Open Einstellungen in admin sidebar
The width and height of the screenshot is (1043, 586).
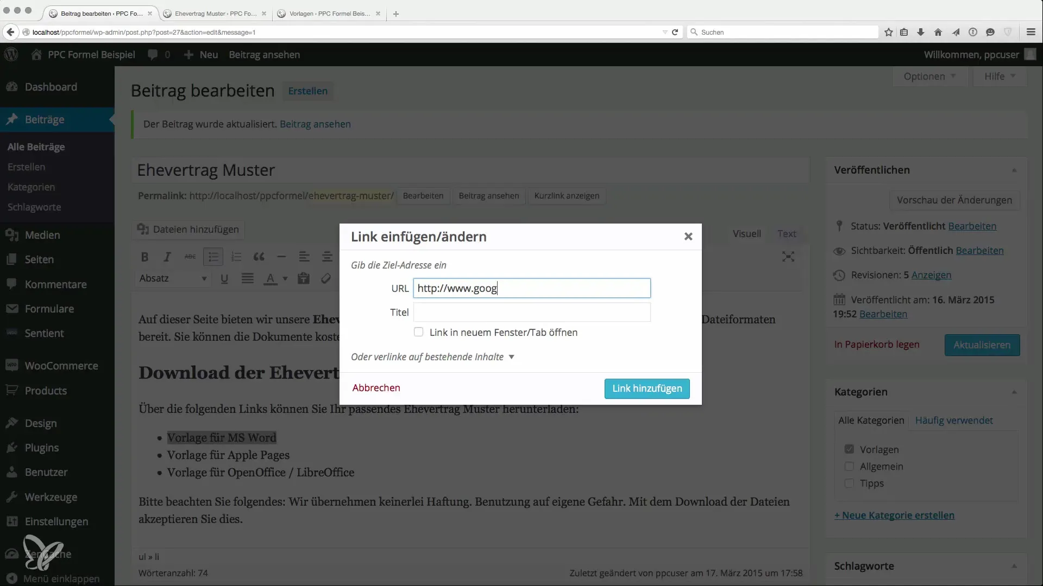[57, 521]
